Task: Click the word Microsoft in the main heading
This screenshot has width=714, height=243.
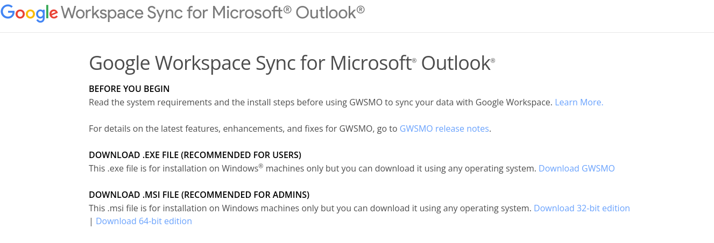Action: (x=371, y=63)
